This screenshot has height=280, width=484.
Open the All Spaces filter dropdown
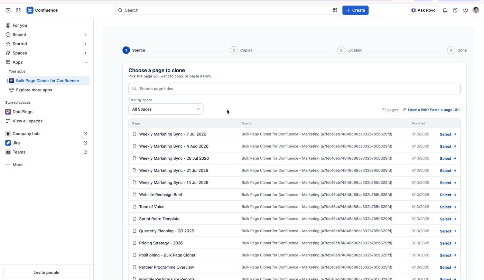click(166, 109)
